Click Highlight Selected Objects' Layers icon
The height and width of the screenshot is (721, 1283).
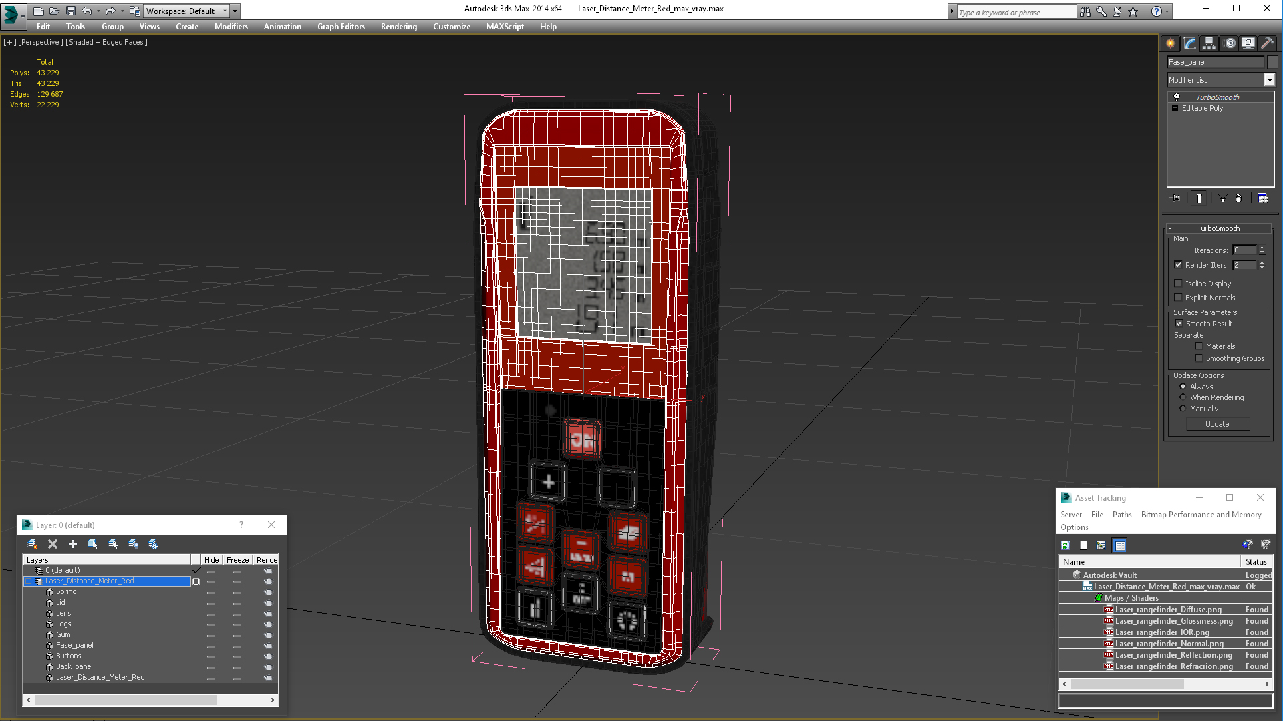113,544
